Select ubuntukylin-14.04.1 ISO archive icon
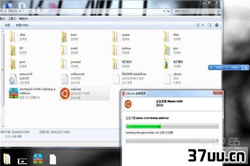Screen dimensions: 250x166 pyautogui.click(x=13, y=93)
